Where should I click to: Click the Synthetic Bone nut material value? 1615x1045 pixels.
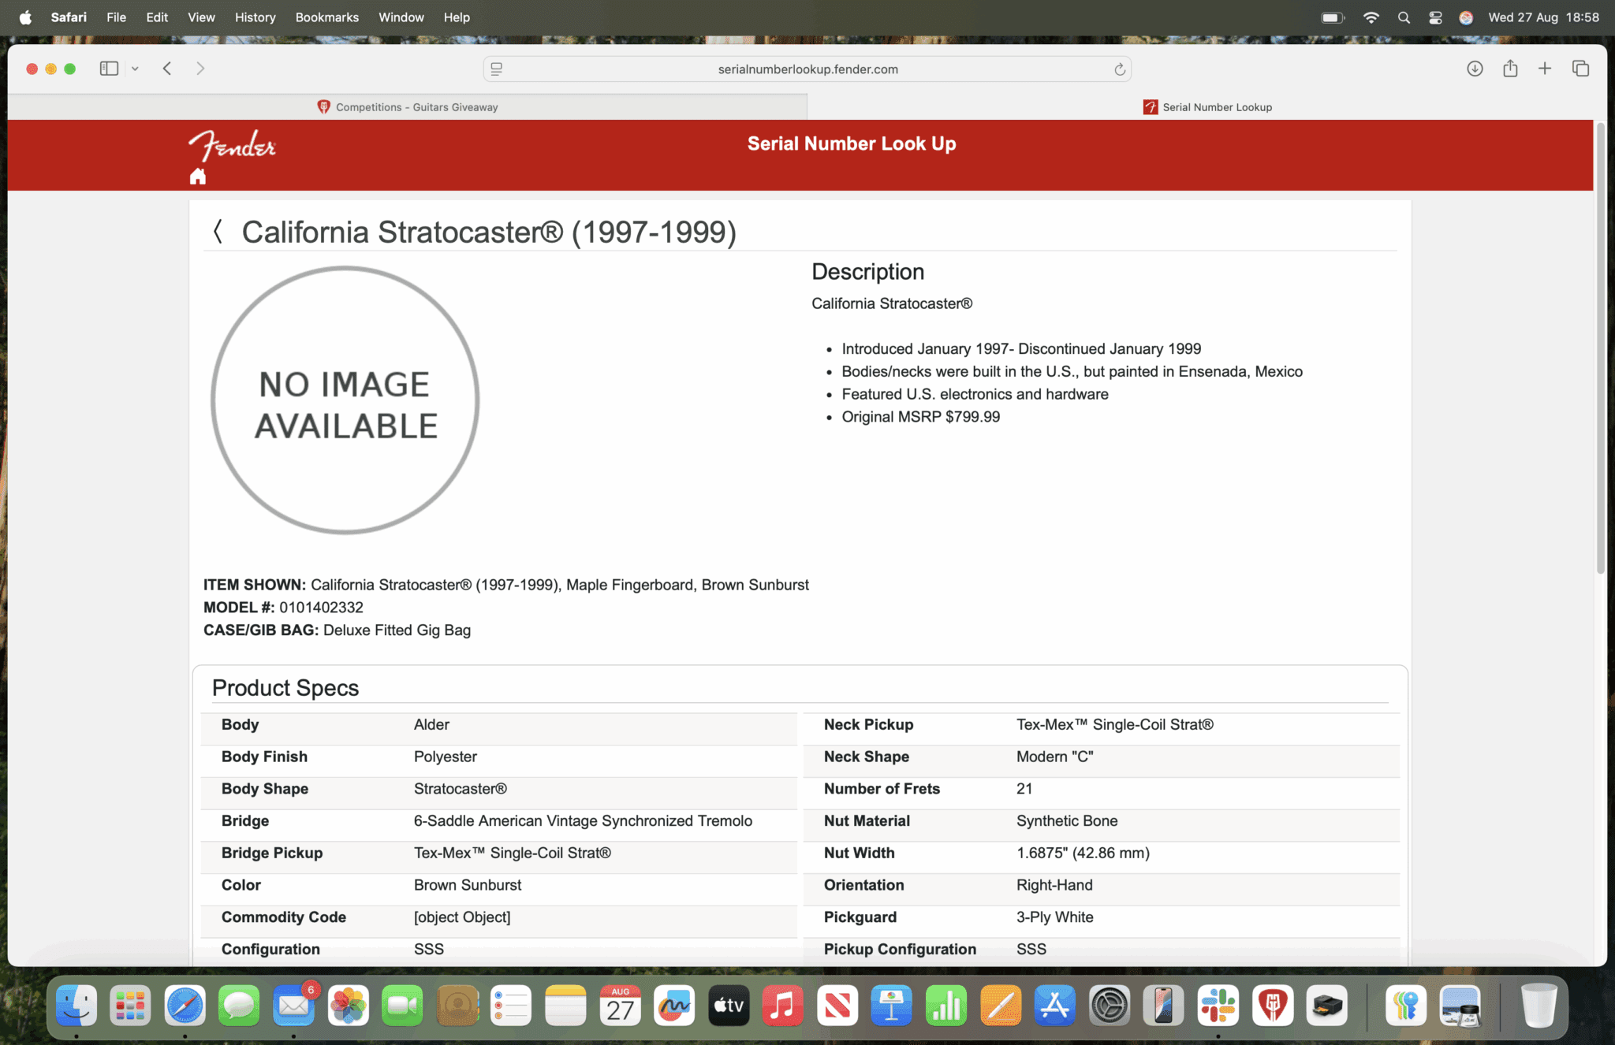[x=1067, y=820]
